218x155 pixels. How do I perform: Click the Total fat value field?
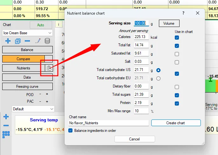click(x=141, y=45)
